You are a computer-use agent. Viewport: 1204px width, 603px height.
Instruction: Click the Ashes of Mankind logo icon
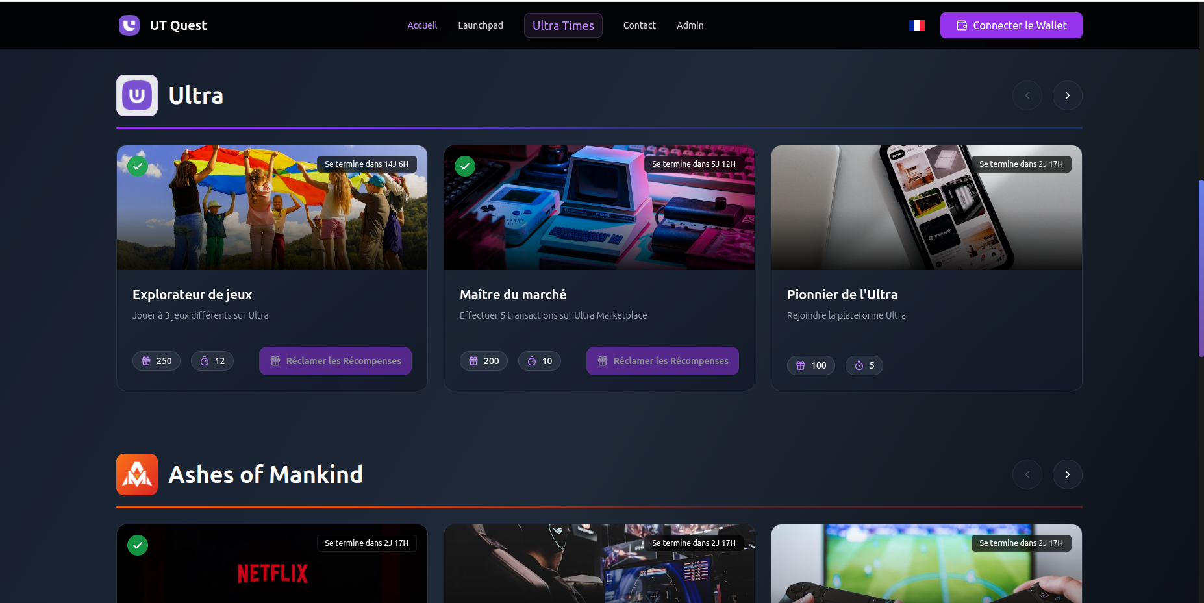(x=137, y=474)
